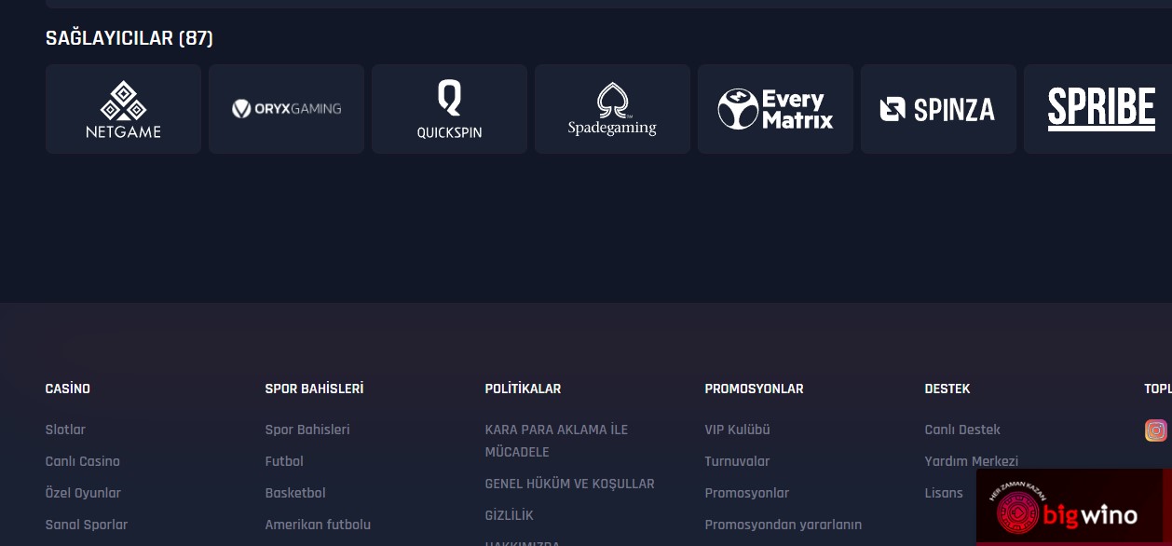Click the Quickspin provider logo
This screenshot has width=1172, height=546.
click(449, 109)
